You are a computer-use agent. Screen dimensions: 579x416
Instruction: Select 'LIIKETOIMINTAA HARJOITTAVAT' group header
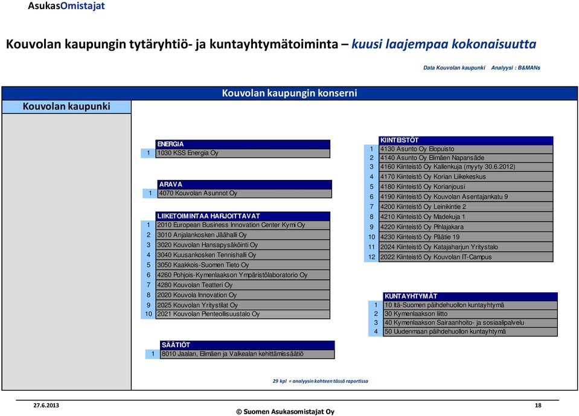[x=243, y=216]
